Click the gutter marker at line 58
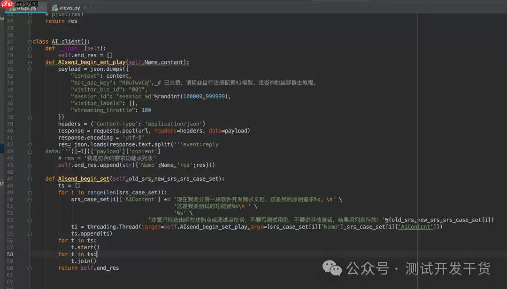The height and width of the screenshot is (289, 507). (30, 254)
